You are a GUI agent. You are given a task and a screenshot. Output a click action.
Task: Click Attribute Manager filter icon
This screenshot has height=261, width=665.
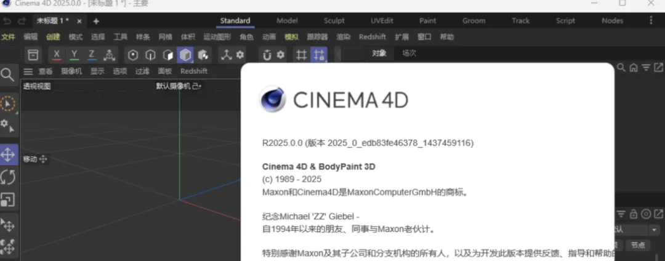[621, 214]
